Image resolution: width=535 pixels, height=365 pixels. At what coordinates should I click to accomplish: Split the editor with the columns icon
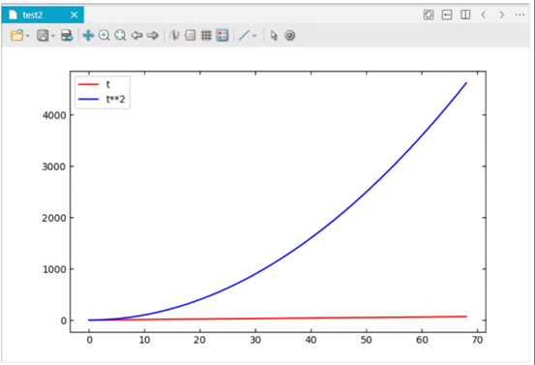465,15
